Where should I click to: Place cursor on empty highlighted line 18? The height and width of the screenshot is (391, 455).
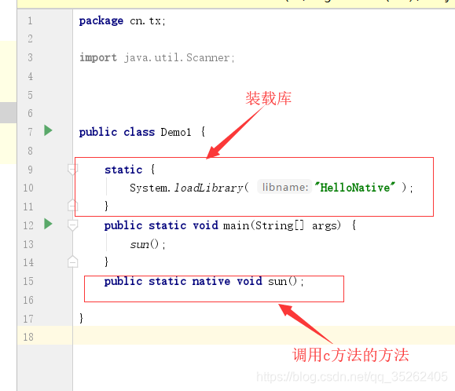(263, 335)
